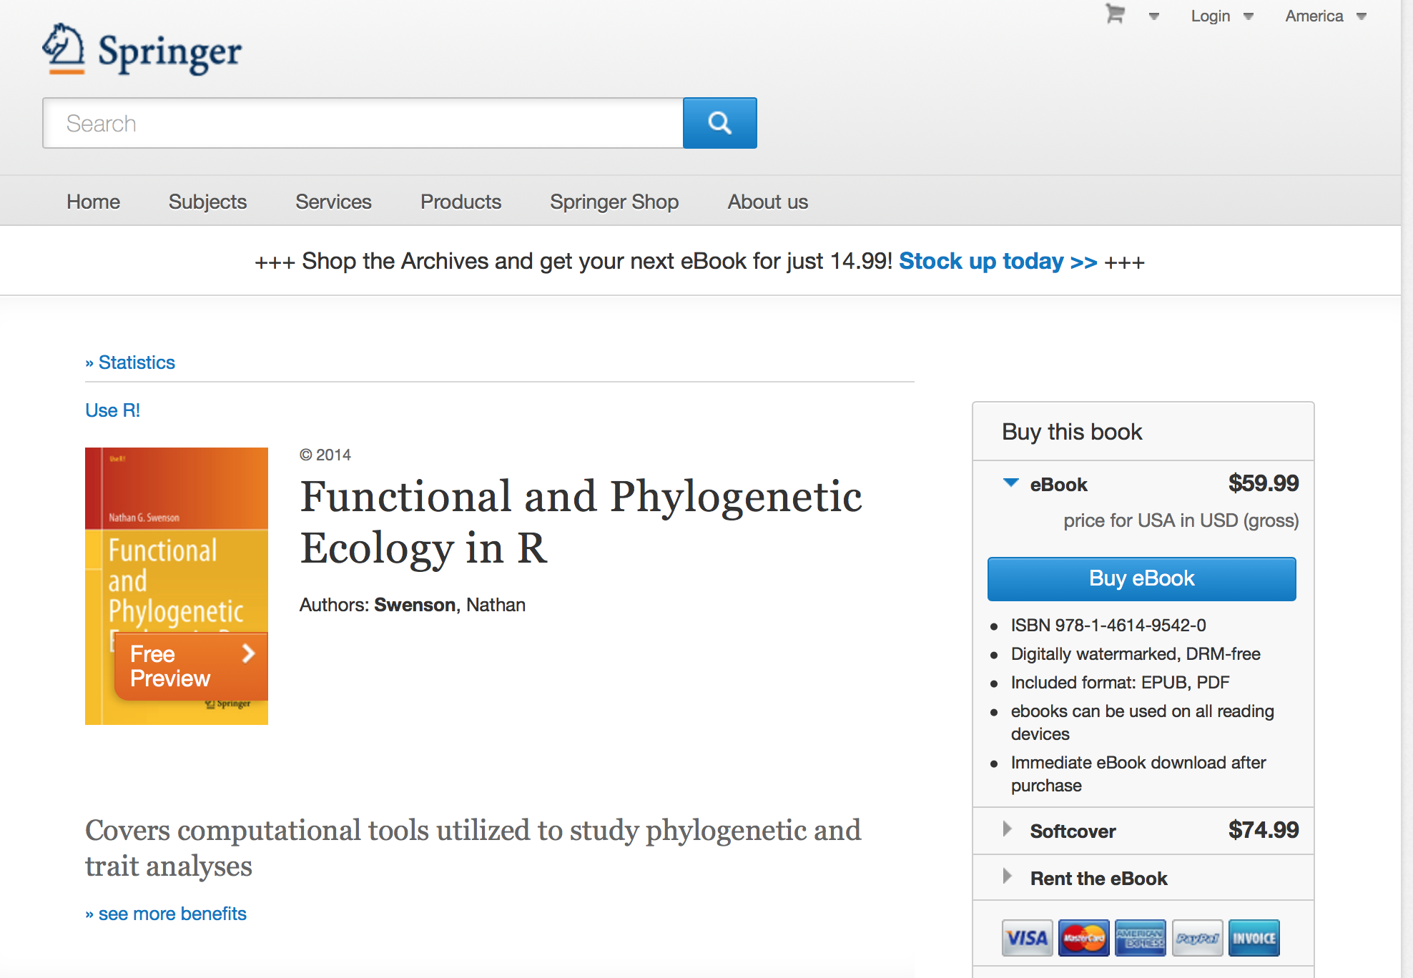The height and width of the screenshot is (978, 1413).
Task: Click the magnifying glass search button
Action: click(719, 123)
